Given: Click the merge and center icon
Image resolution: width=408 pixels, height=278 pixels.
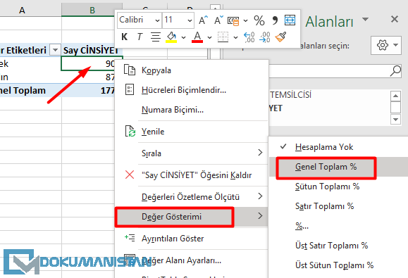Looking at the screenshot, I should point(290,20).
